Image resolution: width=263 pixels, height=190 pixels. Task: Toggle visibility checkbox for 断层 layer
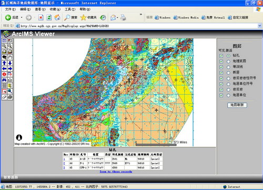[221, 72]
